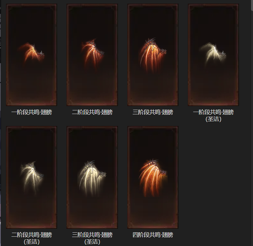253x246 pixels.
Task: Select the 三阶段共鸣·翅膀(圣洁) caption
Action: 92,238
